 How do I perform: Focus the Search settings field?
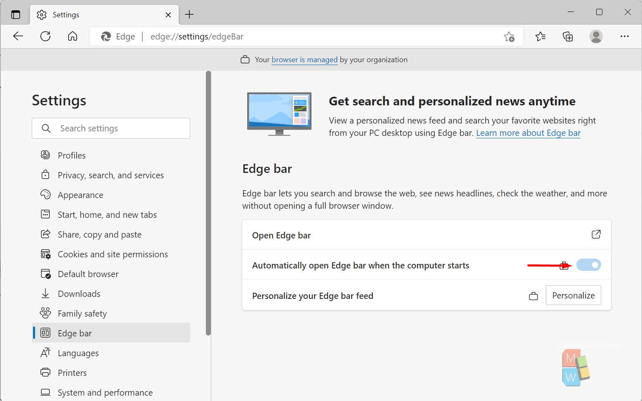[111, 128]
